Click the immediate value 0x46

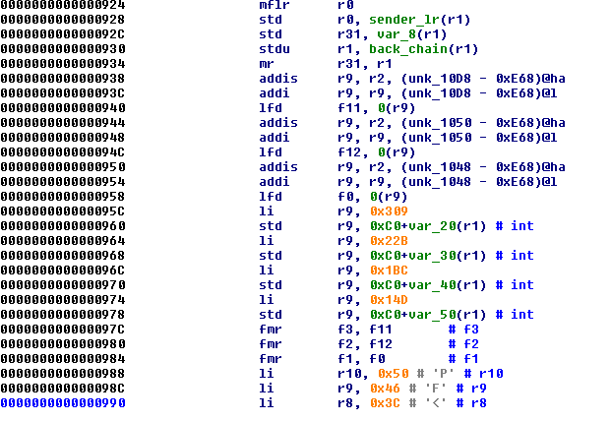point(385,389)
